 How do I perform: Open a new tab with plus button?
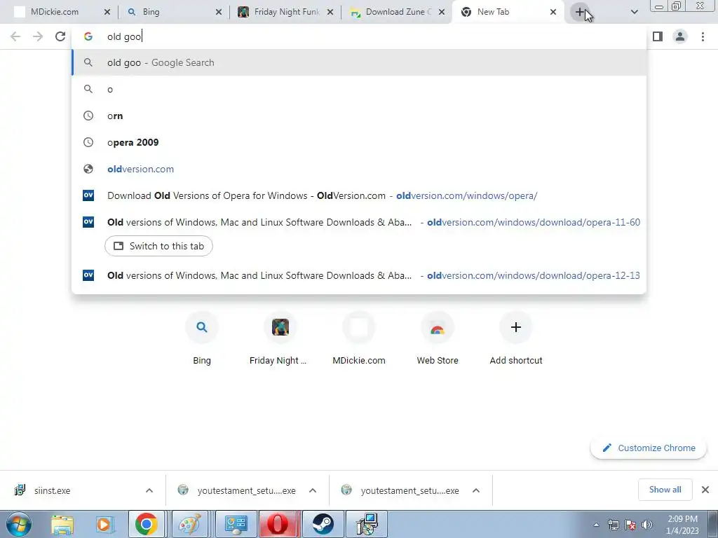580,13
